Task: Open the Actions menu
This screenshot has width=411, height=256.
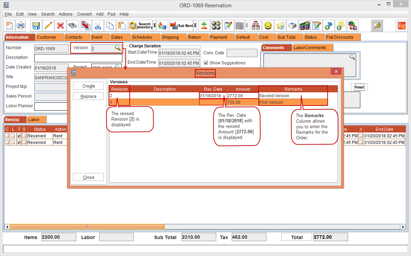Action: click(65, 14)
